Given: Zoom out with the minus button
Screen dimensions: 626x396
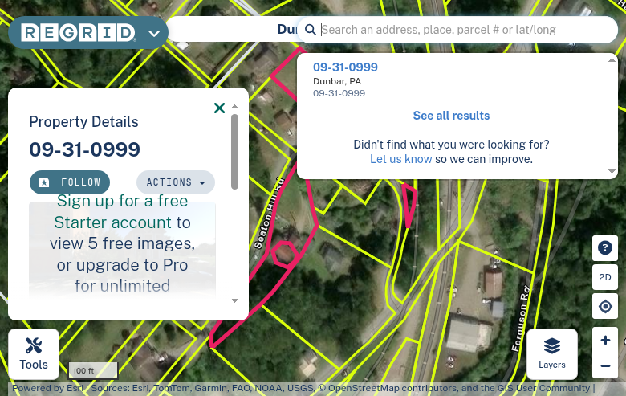Looking at the screenshot, I should pyautogui.click(x=605, y=365).
